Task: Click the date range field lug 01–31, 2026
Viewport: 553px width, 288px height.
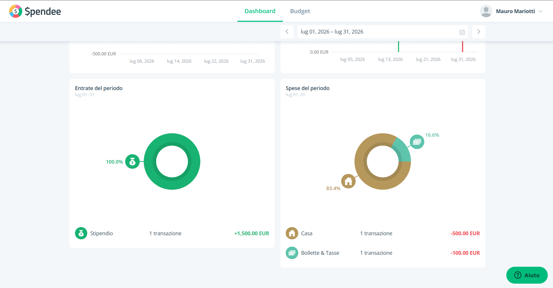Action: pyautogui.click(x=383, y=32)
